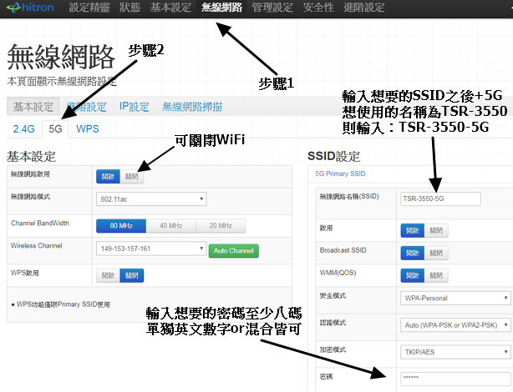Switch to the 進階設定 sub-tab
513x392 pixels.
pos(86,107)
